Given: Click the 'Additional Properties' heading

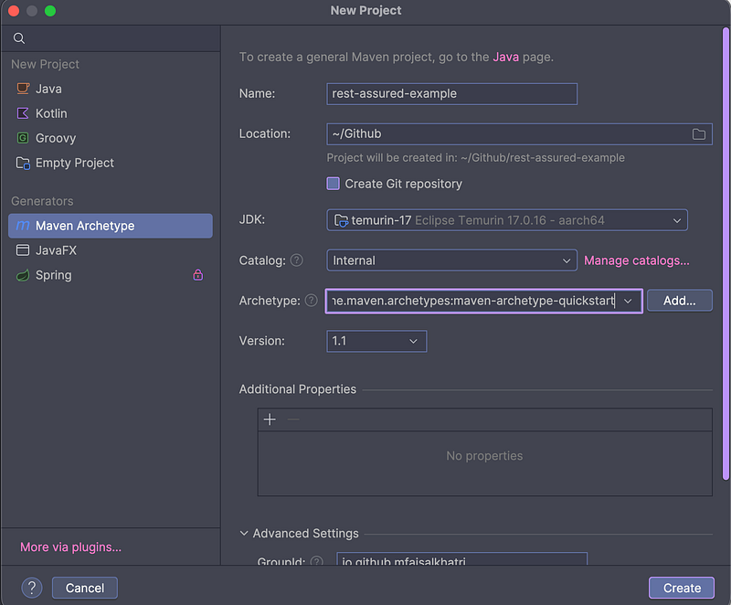Looking at the screenshot, I should [298, 389].
